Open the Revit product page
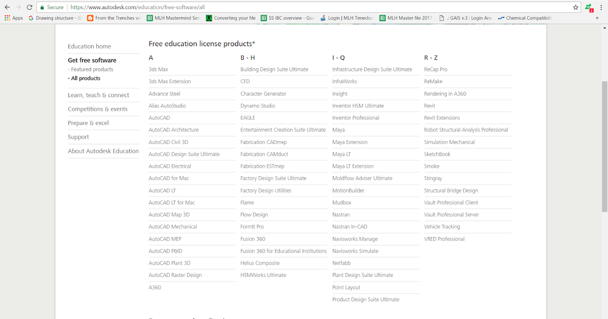Screen dimensions: 608x319 (x=430, y=106)
